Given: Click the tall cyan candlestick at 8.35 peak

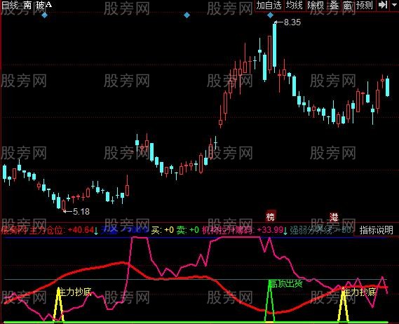Looking at the screenshot, I should click(x=275, y=45).
